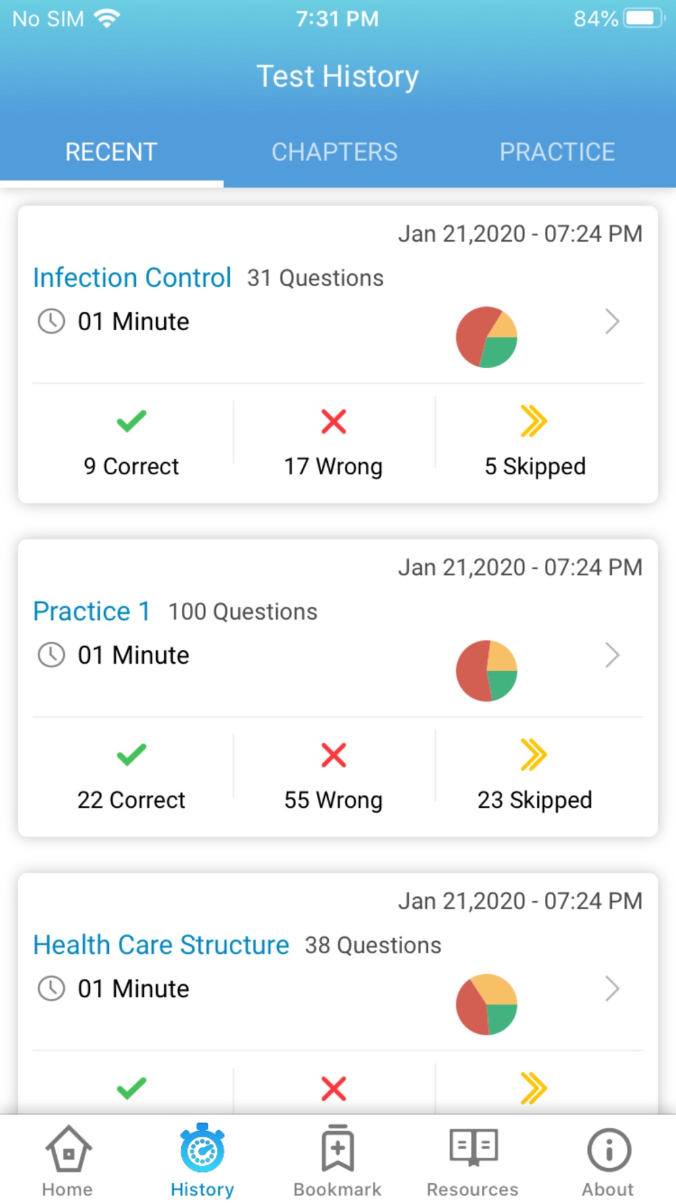Image resolution: width=676 pixels, height=1203 pixels.
Task: Open the Infection Control test title
Action: tap(132, 277)
